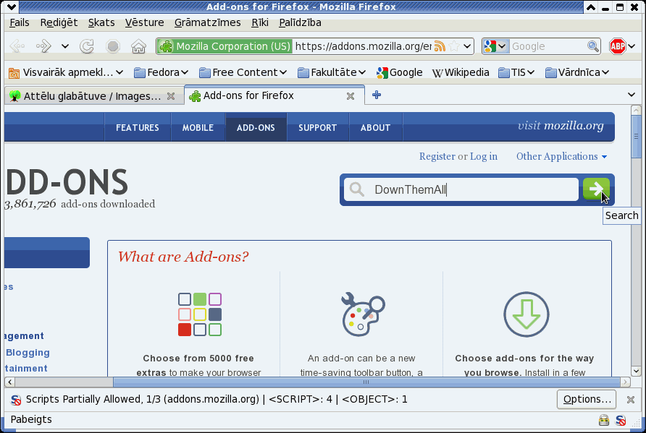
Task: Open NoScript Options... button
Action: [x=587, y=399]
